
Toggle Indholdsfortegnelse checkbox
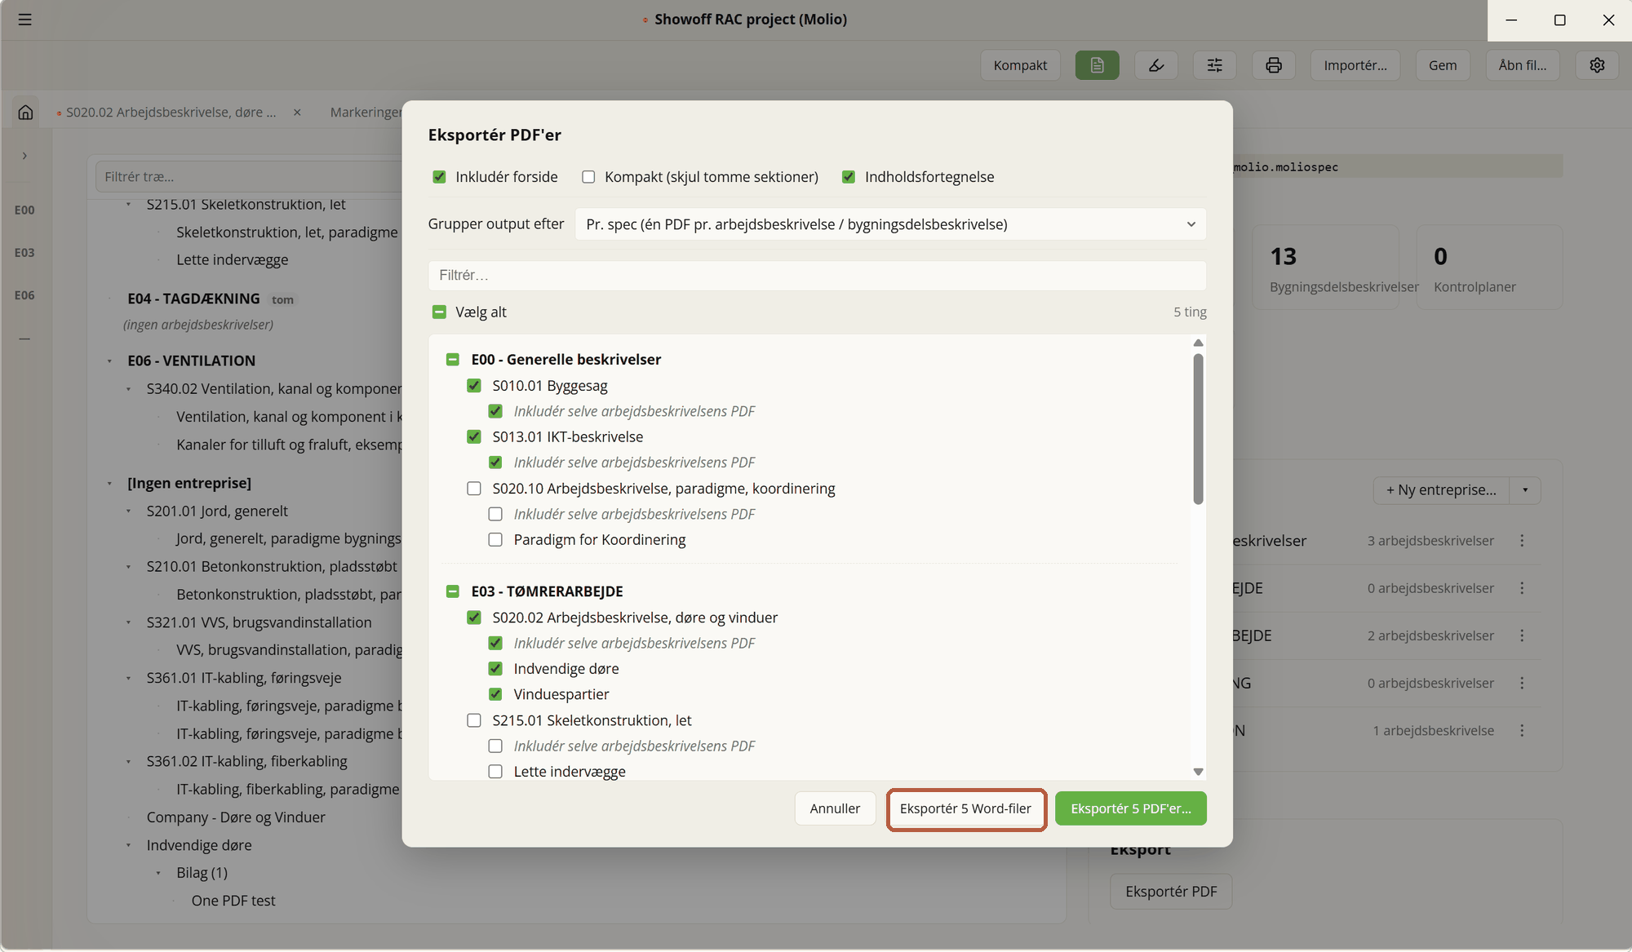(849, 177)
